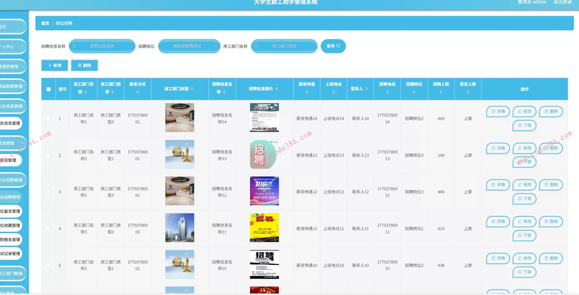Check the checkbox for row 2
The height and width of the screenshot is (295, 579).
point(48,155)
